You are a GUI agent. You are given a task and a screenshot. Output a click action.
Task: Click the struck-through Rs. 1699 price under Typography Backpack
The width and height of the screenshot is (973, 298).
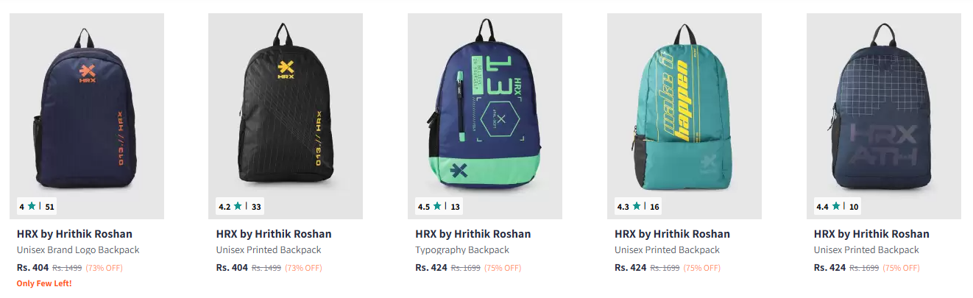466,268
